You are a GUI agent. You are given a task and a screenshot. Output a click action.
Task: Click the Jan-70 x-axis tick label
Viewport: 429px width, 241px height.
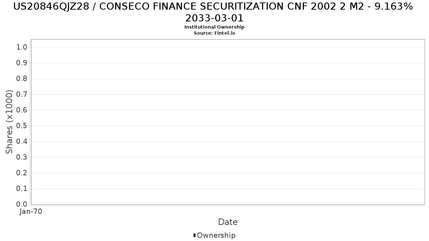pyautogui.click(x=31, y=212)
